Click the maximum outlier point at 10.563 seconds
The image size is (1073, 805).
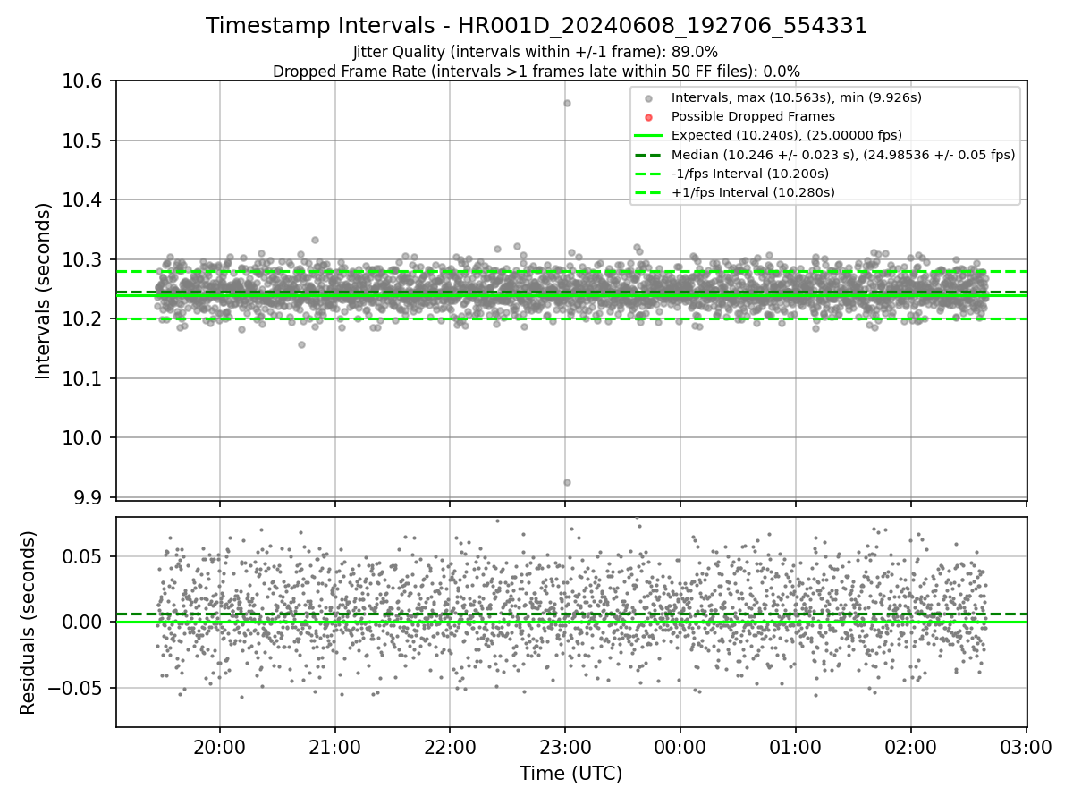point(567,103)
